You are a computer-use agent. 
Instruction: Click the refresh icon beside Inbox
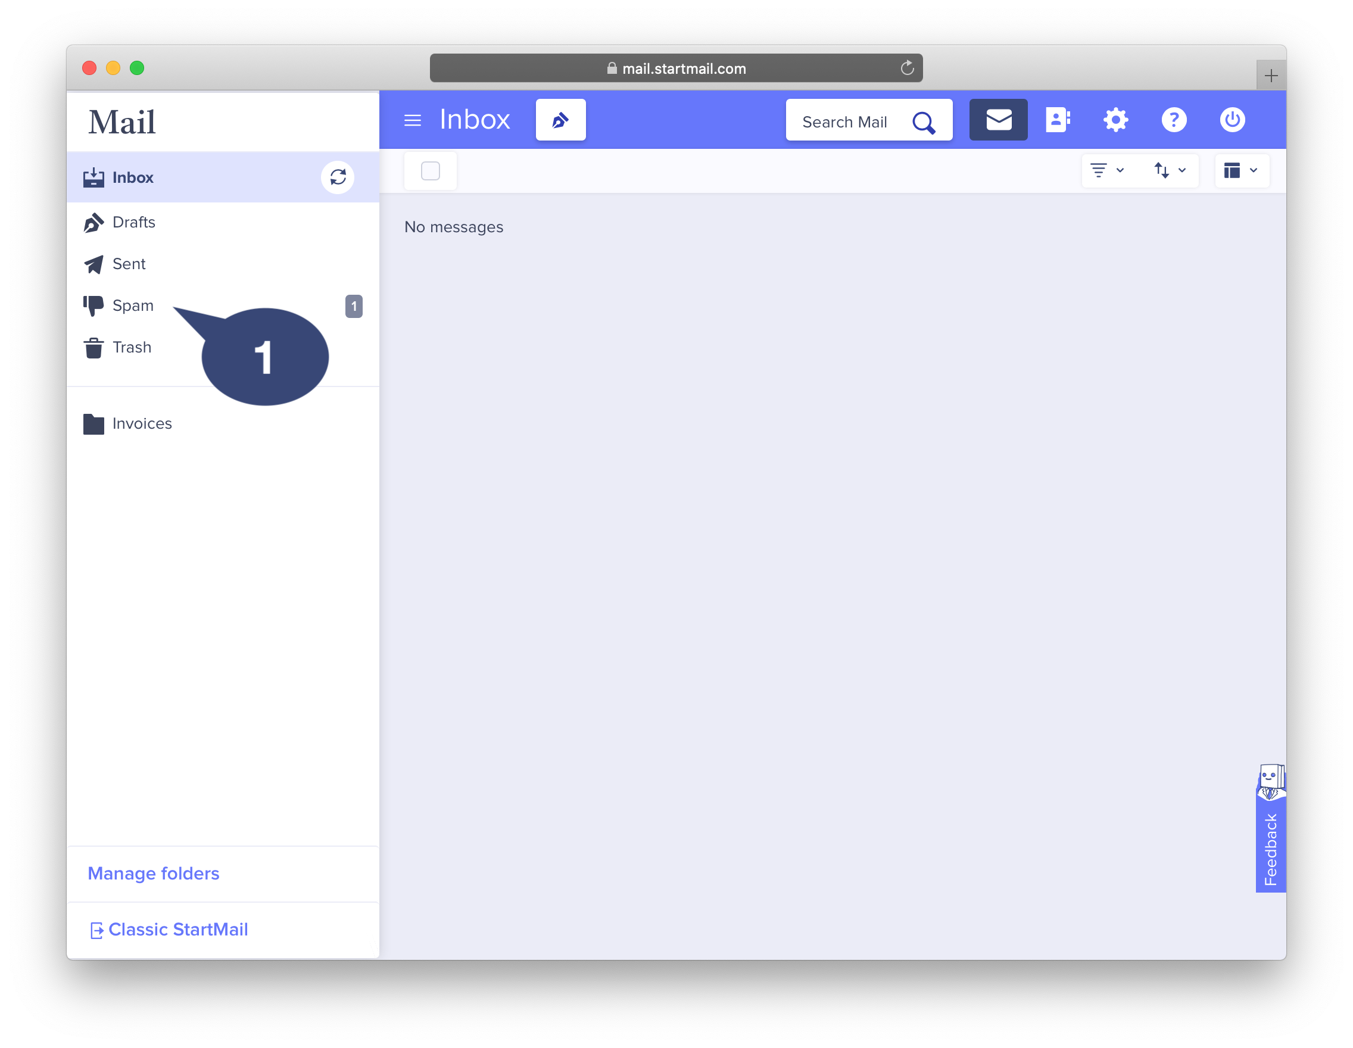(x=338, y=177)
